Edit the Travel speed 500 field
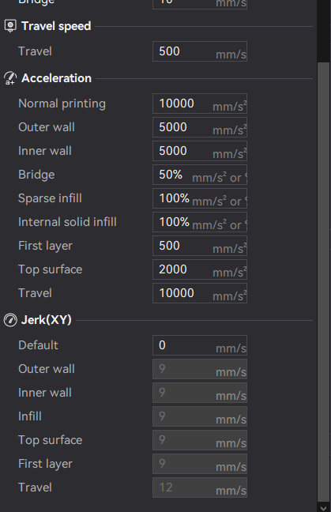 pos(200,51)
